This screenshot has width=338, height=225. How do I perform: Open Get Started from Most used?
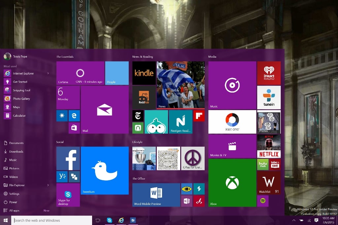click(x=26, y=82)
